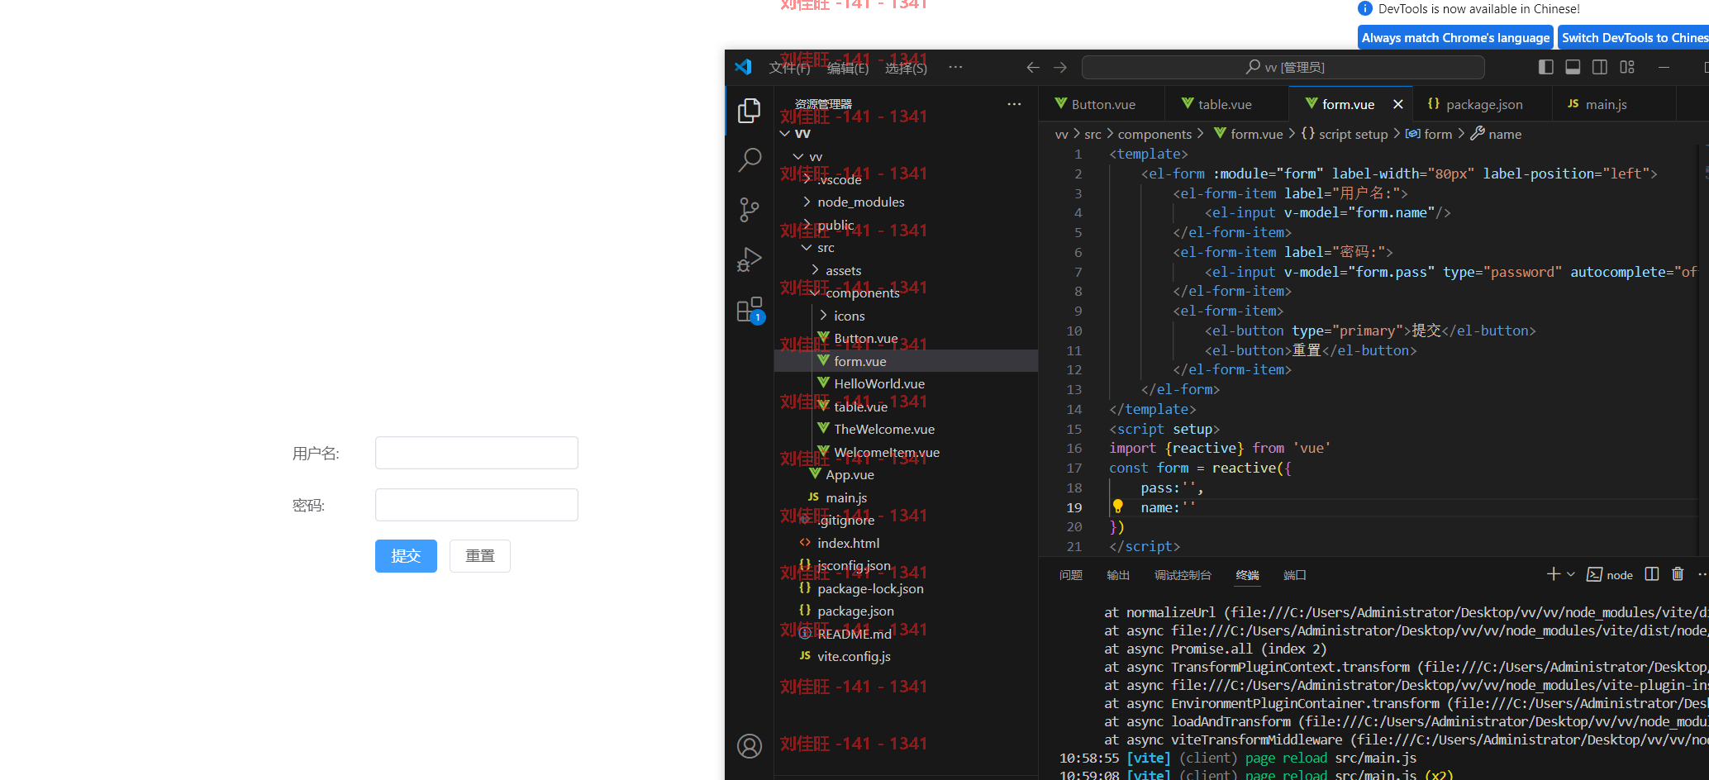This screenshot has width=1709, height=780.
Task: Focus the 密码 input field
Action: [x=477, y=505]
